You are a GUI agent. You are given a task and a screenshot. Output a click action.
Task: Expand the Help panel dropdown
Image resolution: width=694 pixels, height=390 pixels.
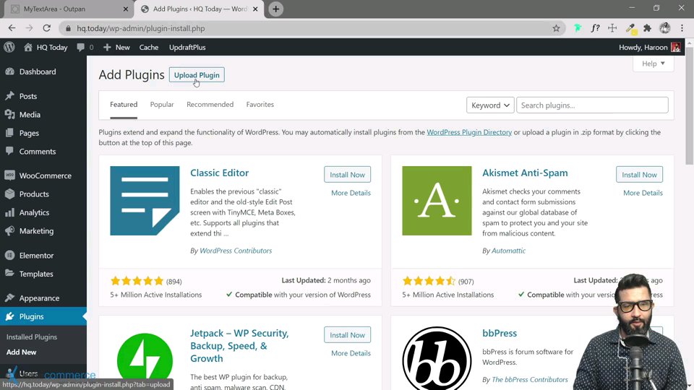tap(654, 64)
